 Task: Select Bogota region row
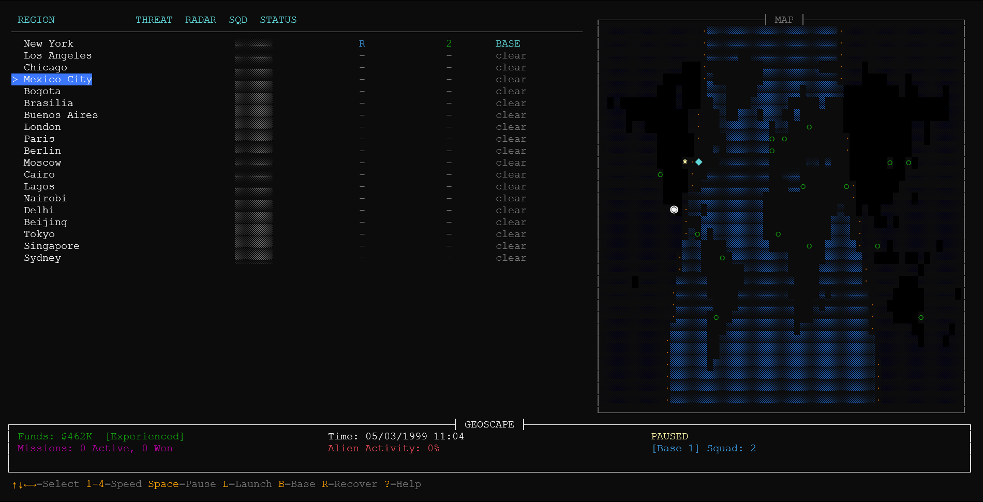[42, 91]
